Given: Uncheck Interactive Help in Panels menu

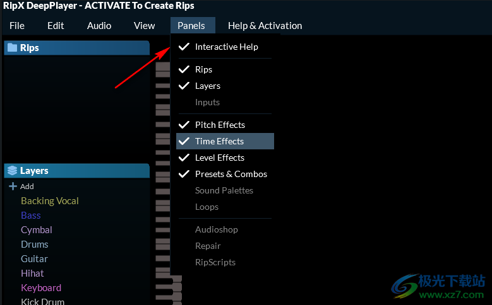Looking at the screenshot, I should [225, 47].
